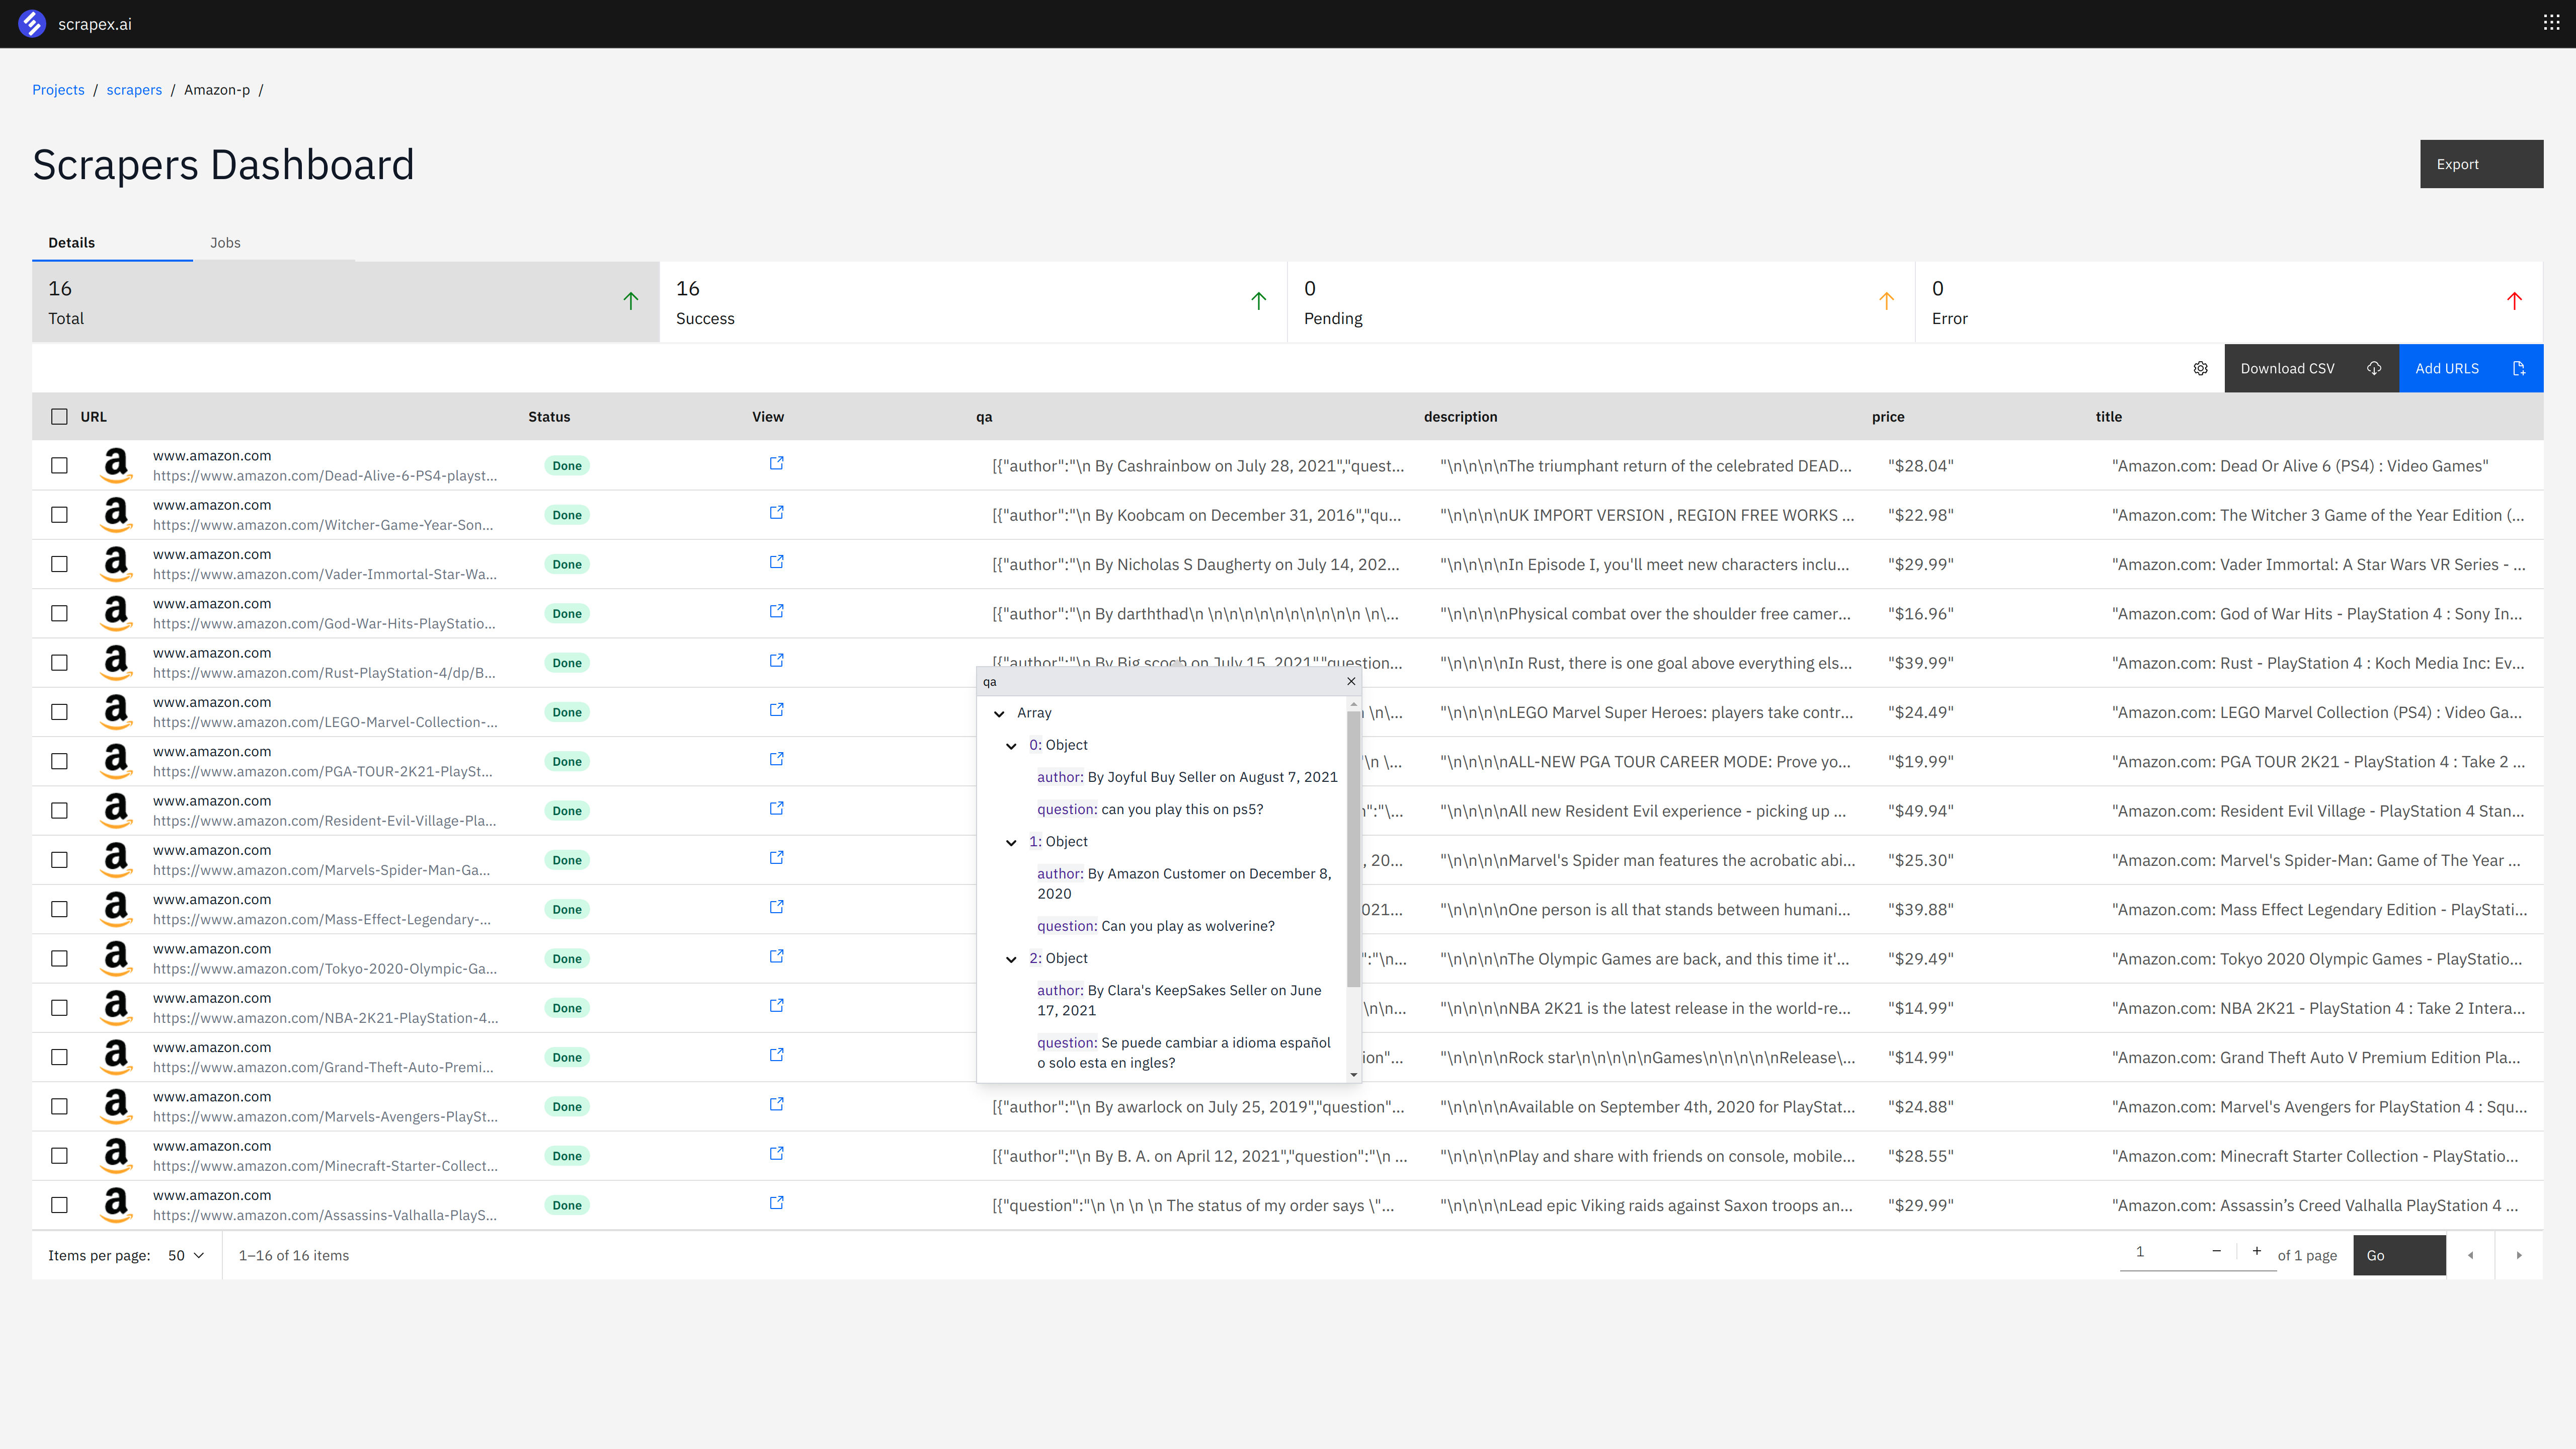Select all rows via header checkbox
The height and width of the screenshot is (1449, 2576).
[x=59, y=417]
